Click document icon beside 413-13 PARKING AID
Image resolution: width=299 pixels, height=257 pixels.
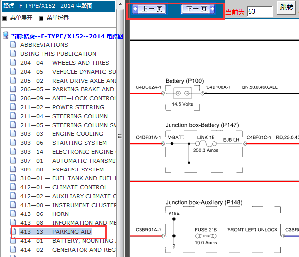pos(14,231)
